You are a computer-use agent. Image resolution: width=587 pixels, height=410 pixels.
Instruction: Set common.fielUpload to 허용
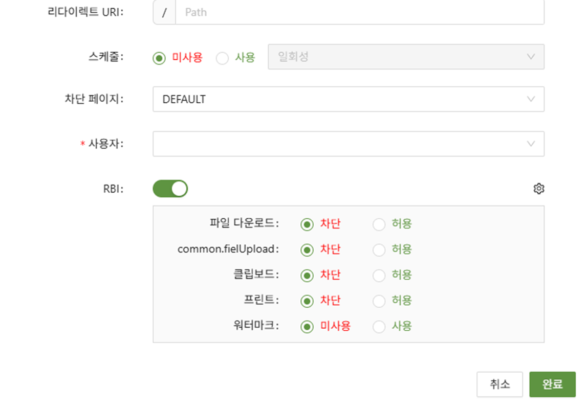(x=379, y=249)
